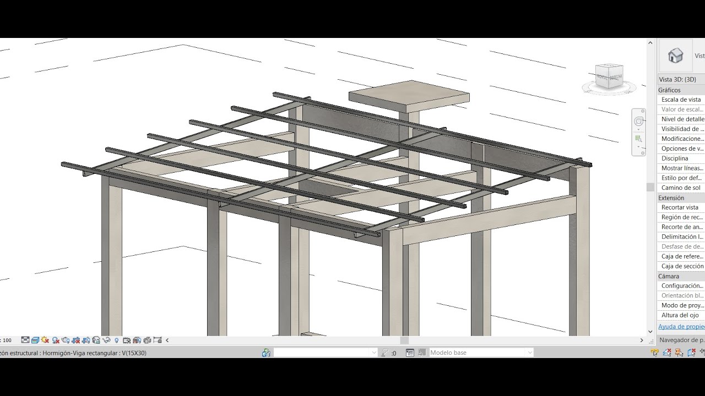Select the Altura del ojo property row
Viewport: 705px width, 396px height.
pyautogui.click(x=681, y=315)
